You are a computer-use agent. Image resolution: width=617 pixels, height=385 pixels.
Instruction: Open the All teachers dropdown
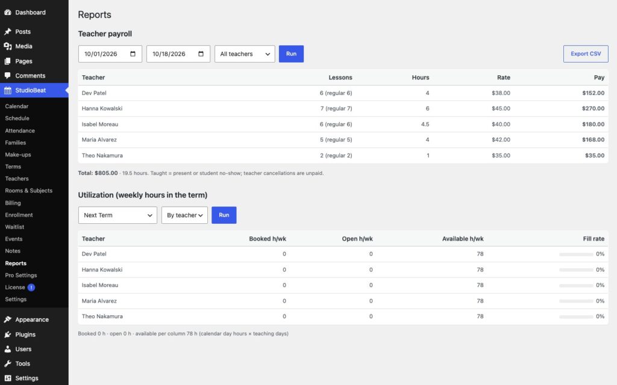[245, 54]
